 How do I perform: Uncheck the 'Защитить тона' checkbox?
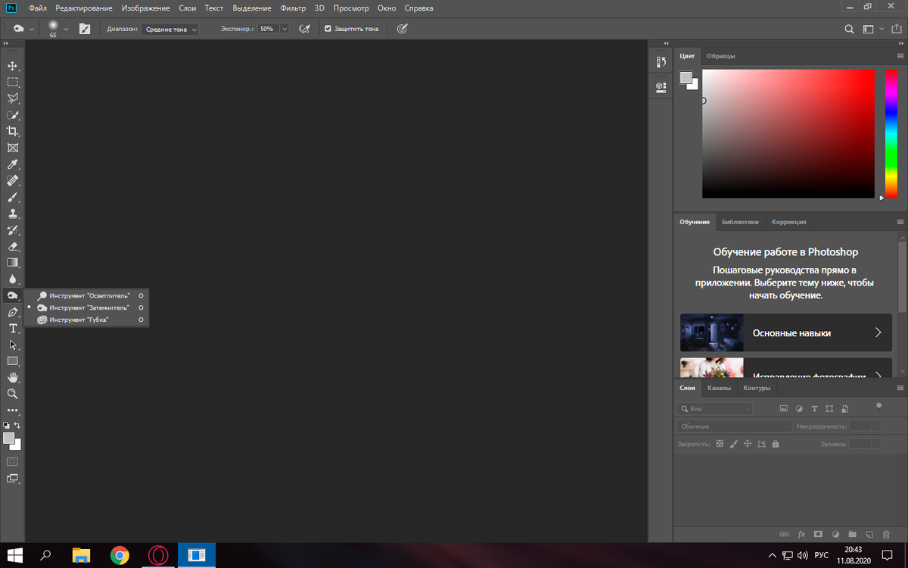click(328, 29)
